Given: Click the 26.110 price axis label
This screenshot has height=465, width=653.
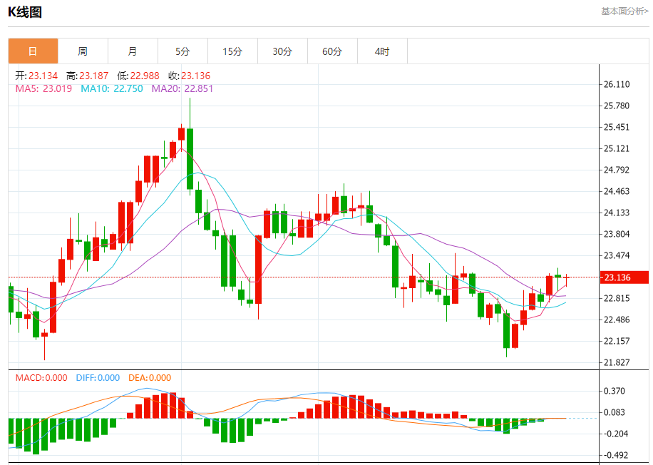Looking at the screenshot, I should click(617, 84).
